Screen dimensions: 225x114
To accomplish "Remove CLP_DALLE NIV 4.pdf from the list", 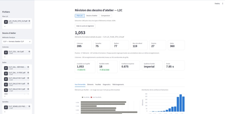I will point(28,84).
